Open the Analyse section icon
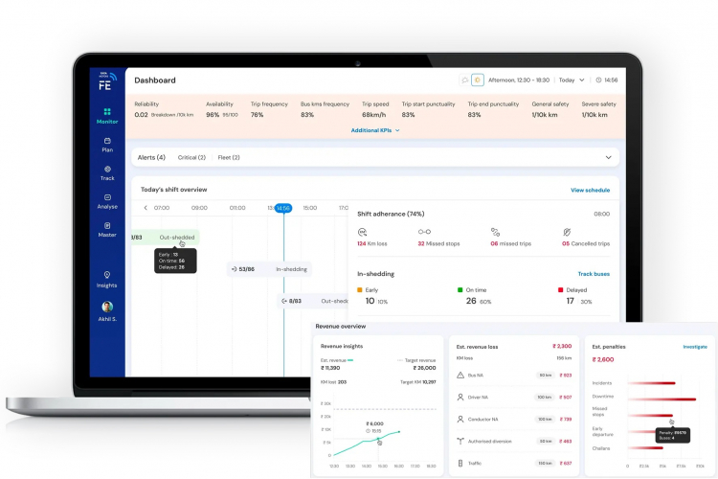Viewport: 718px width, 479px height. (107, 197)
